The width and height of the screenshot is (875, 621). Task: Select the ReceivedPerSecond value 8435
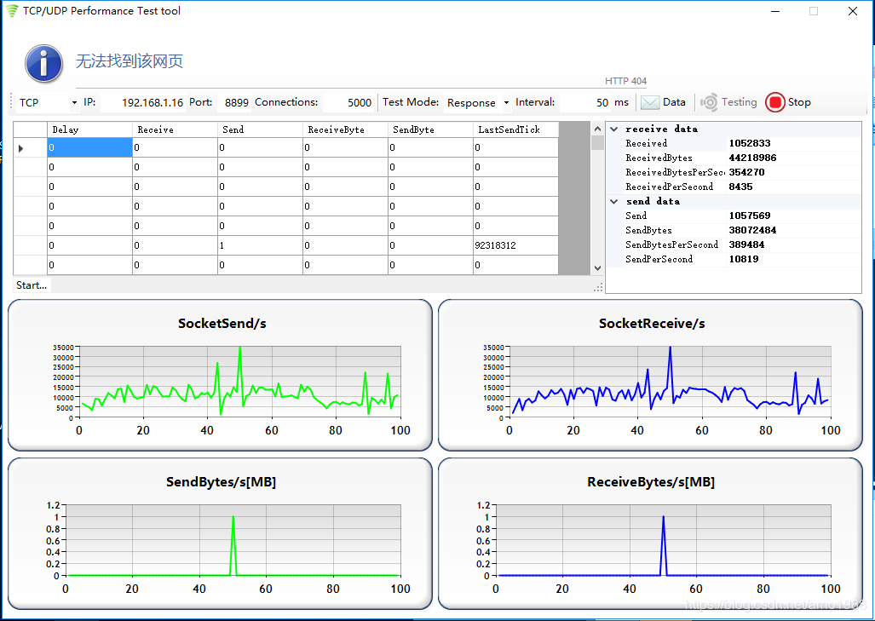click(740, 187)
